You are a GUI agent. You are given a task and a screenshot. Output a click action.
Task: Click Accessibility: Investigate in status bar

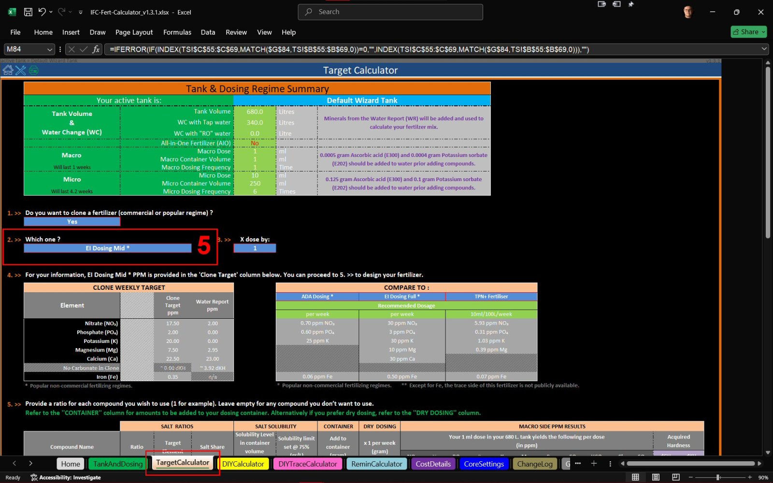[x=66, y=478]
